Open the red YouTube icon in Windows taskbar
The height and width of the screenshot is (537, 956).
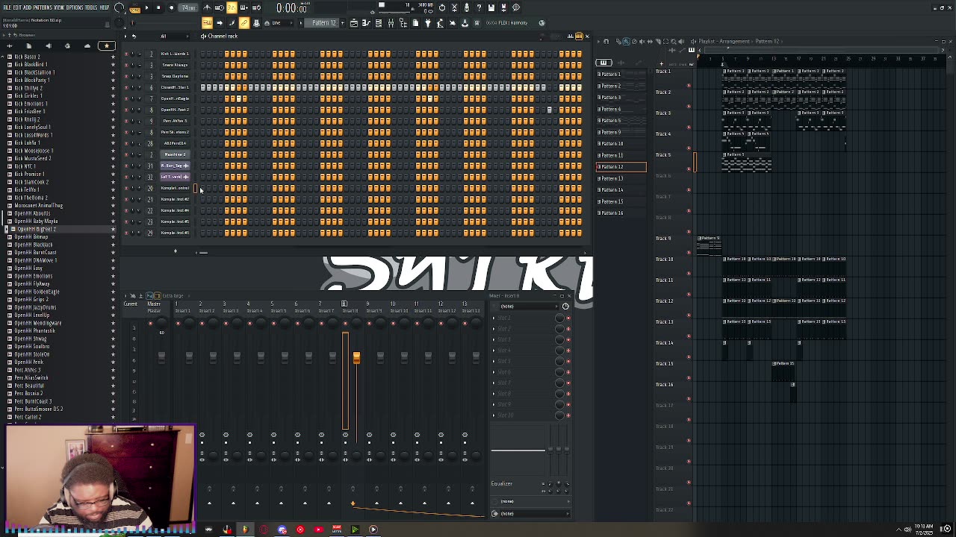click(x=318, y=530)
